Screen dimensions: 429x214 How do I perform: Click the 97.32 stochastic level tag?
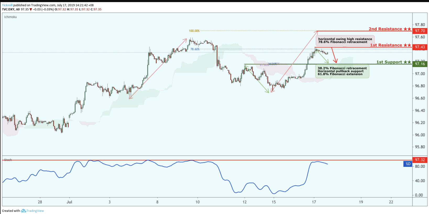[x=420, y=160]
